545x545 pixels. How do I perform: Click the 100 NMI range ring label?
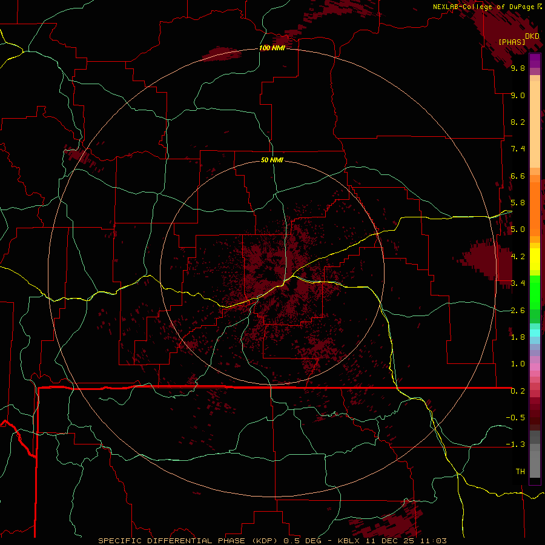coord(272,48)
